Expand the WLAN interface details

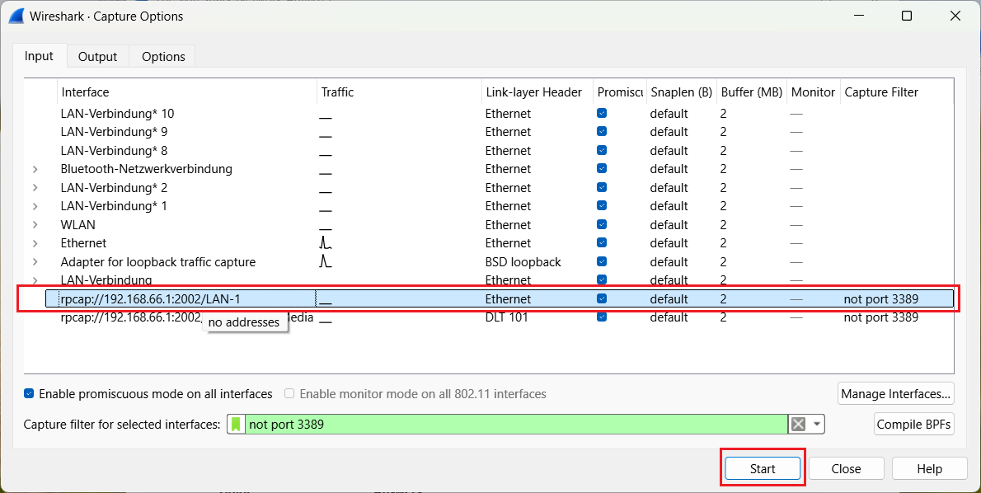click(35, 224)
